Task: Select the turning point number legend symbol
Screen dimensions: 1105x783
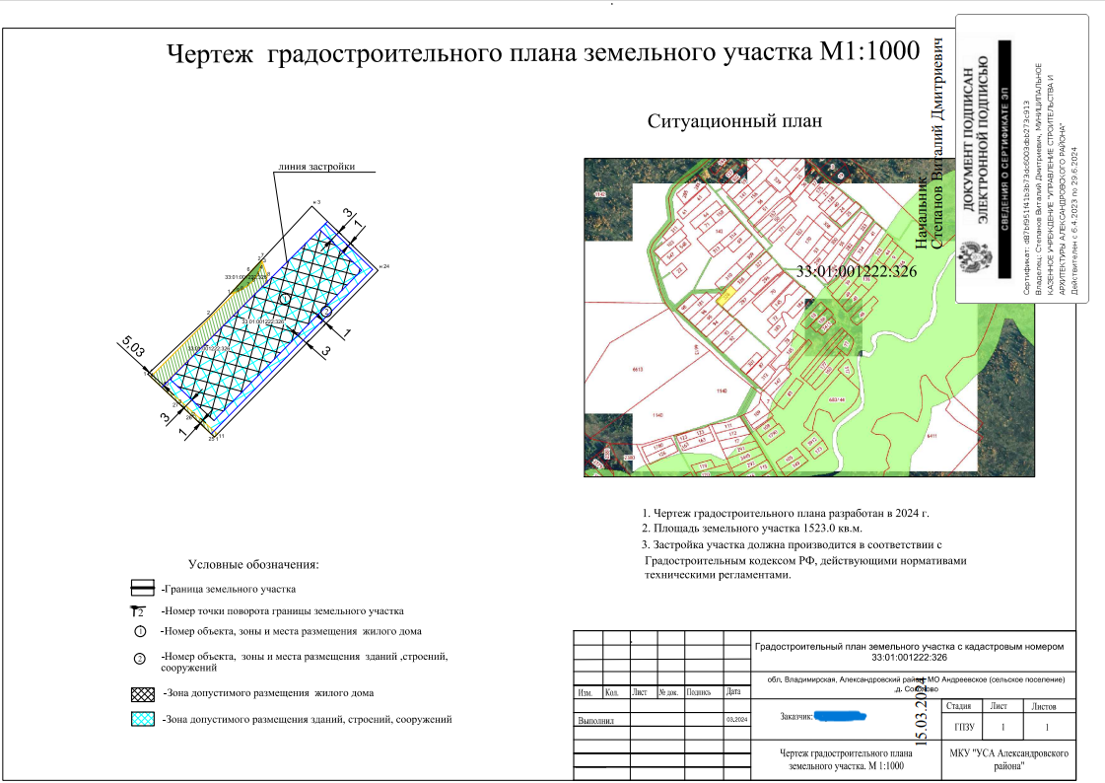Action: 139,611
